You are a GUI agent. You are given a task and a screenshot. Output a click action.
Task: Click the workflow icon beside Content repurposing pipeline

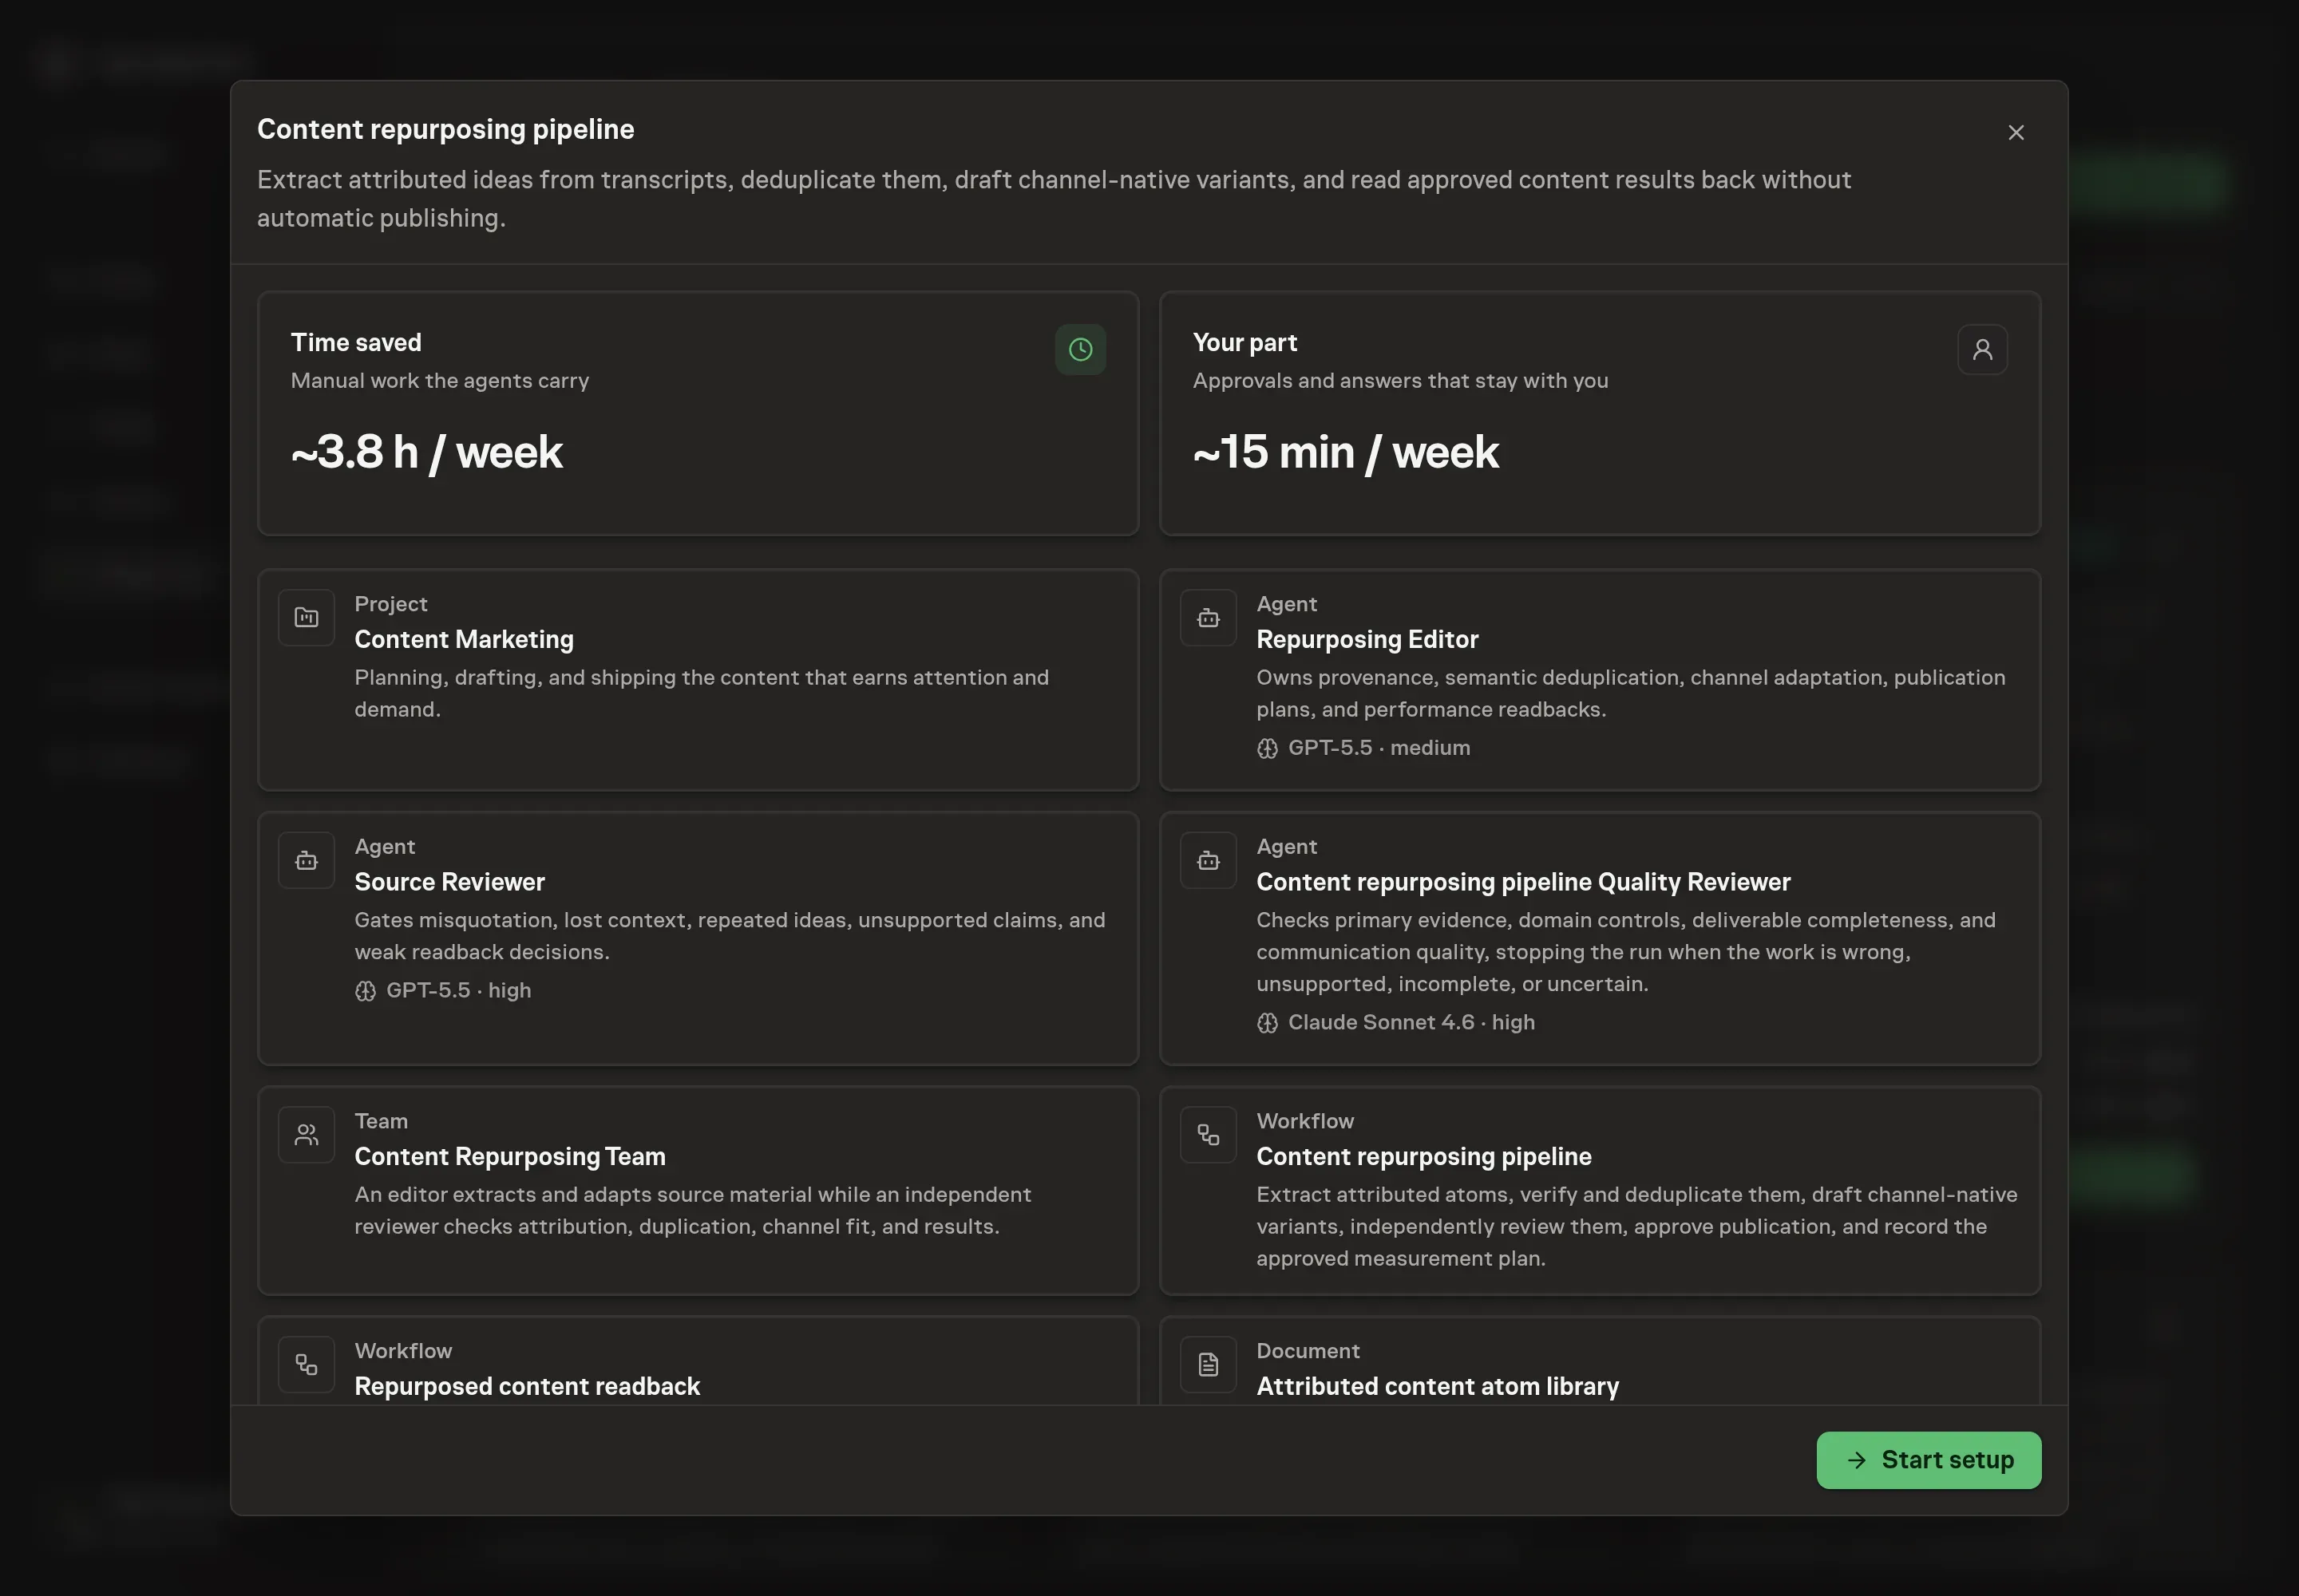pos(1209,1135)
